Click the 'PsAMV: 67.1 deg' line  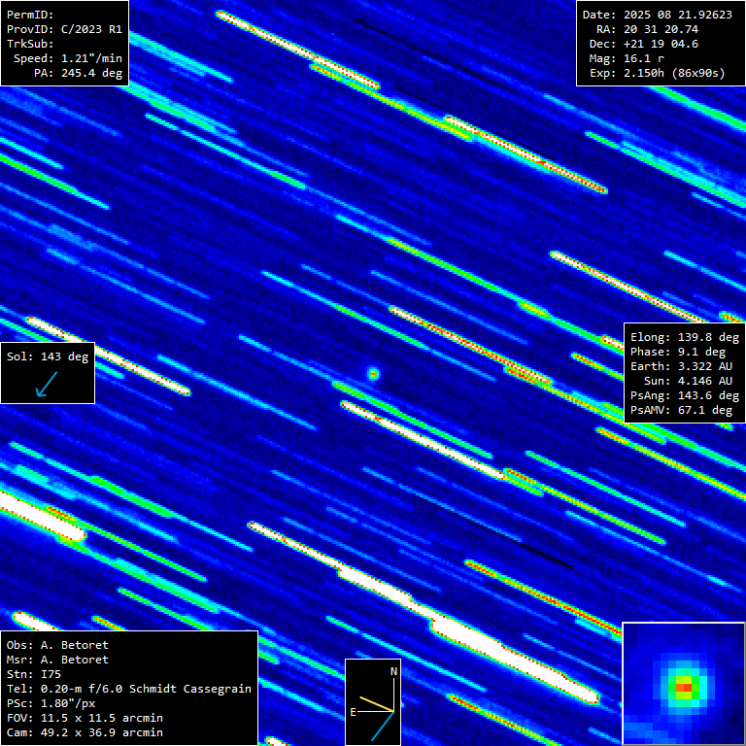point(681,410)
